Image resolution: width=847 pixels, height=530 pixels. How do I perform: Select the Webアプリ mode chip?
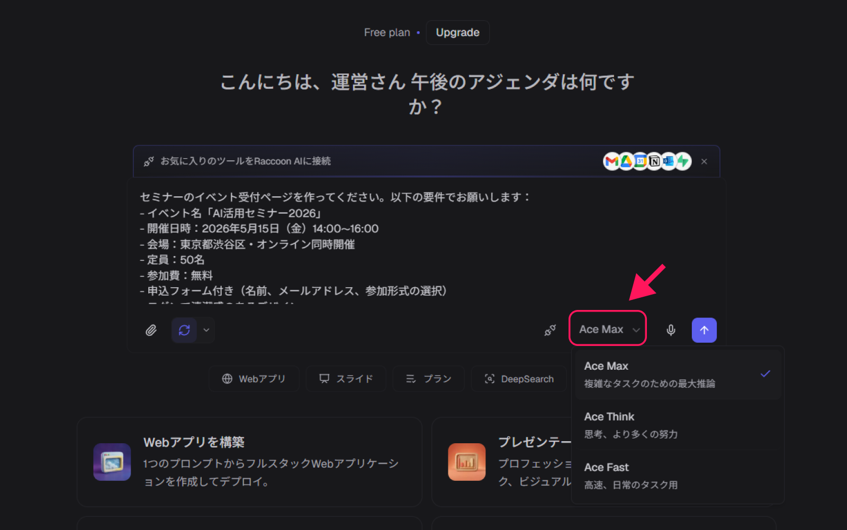(x=254, y=379)
